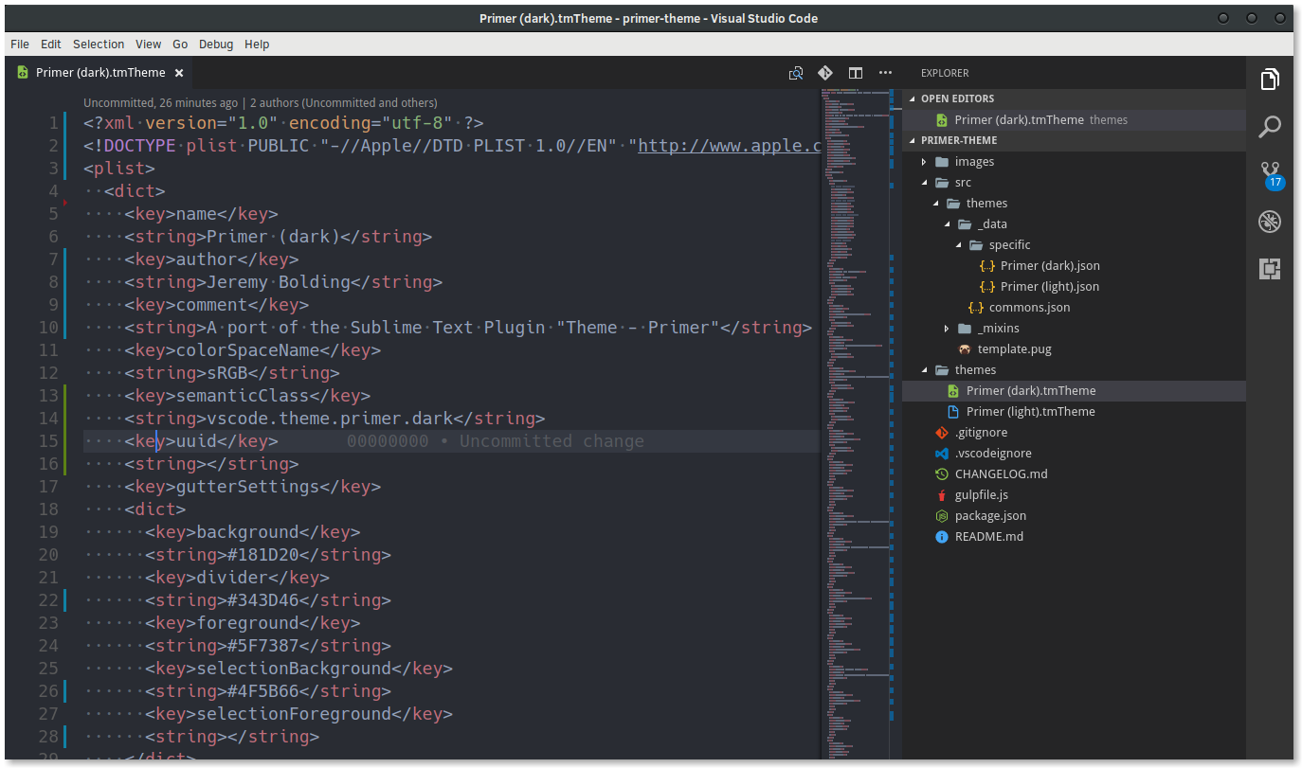Place cursor in #181D20 color value
This screenshot has width=1302, height=768.
(263, 555)
